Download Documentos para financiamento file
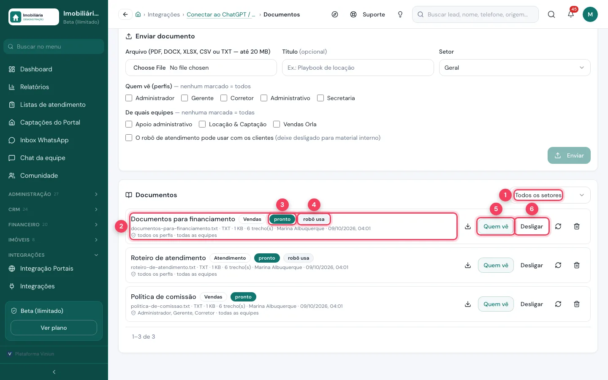This screenshot has width=608, height=380. [x=468, y=226]
